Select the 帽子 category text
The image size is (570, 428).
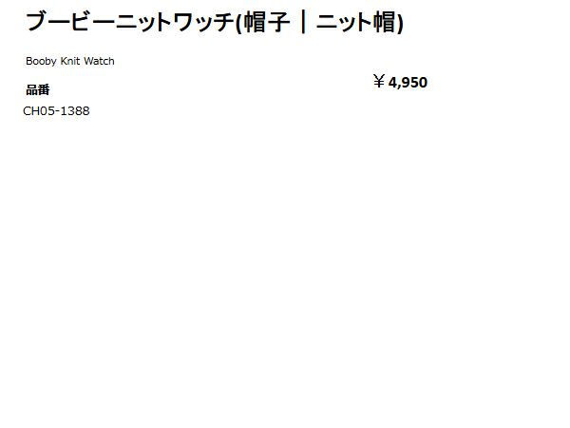click(267, 23)
